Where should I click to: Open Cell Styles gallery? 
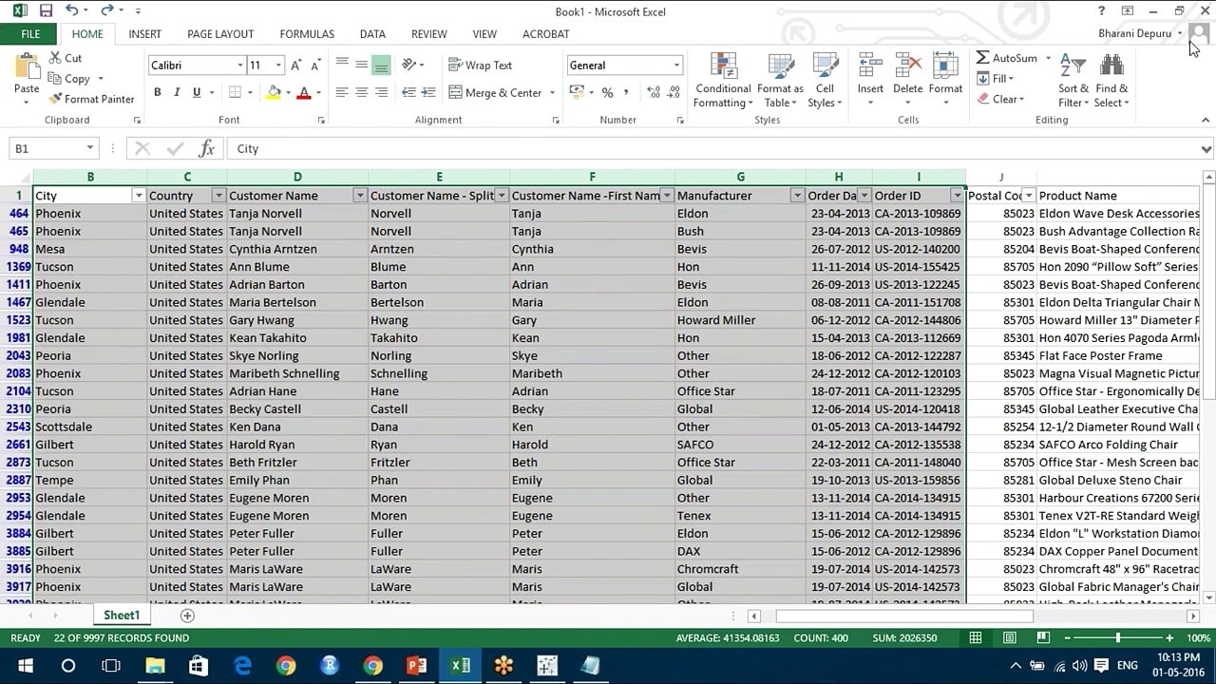[825, 81]
